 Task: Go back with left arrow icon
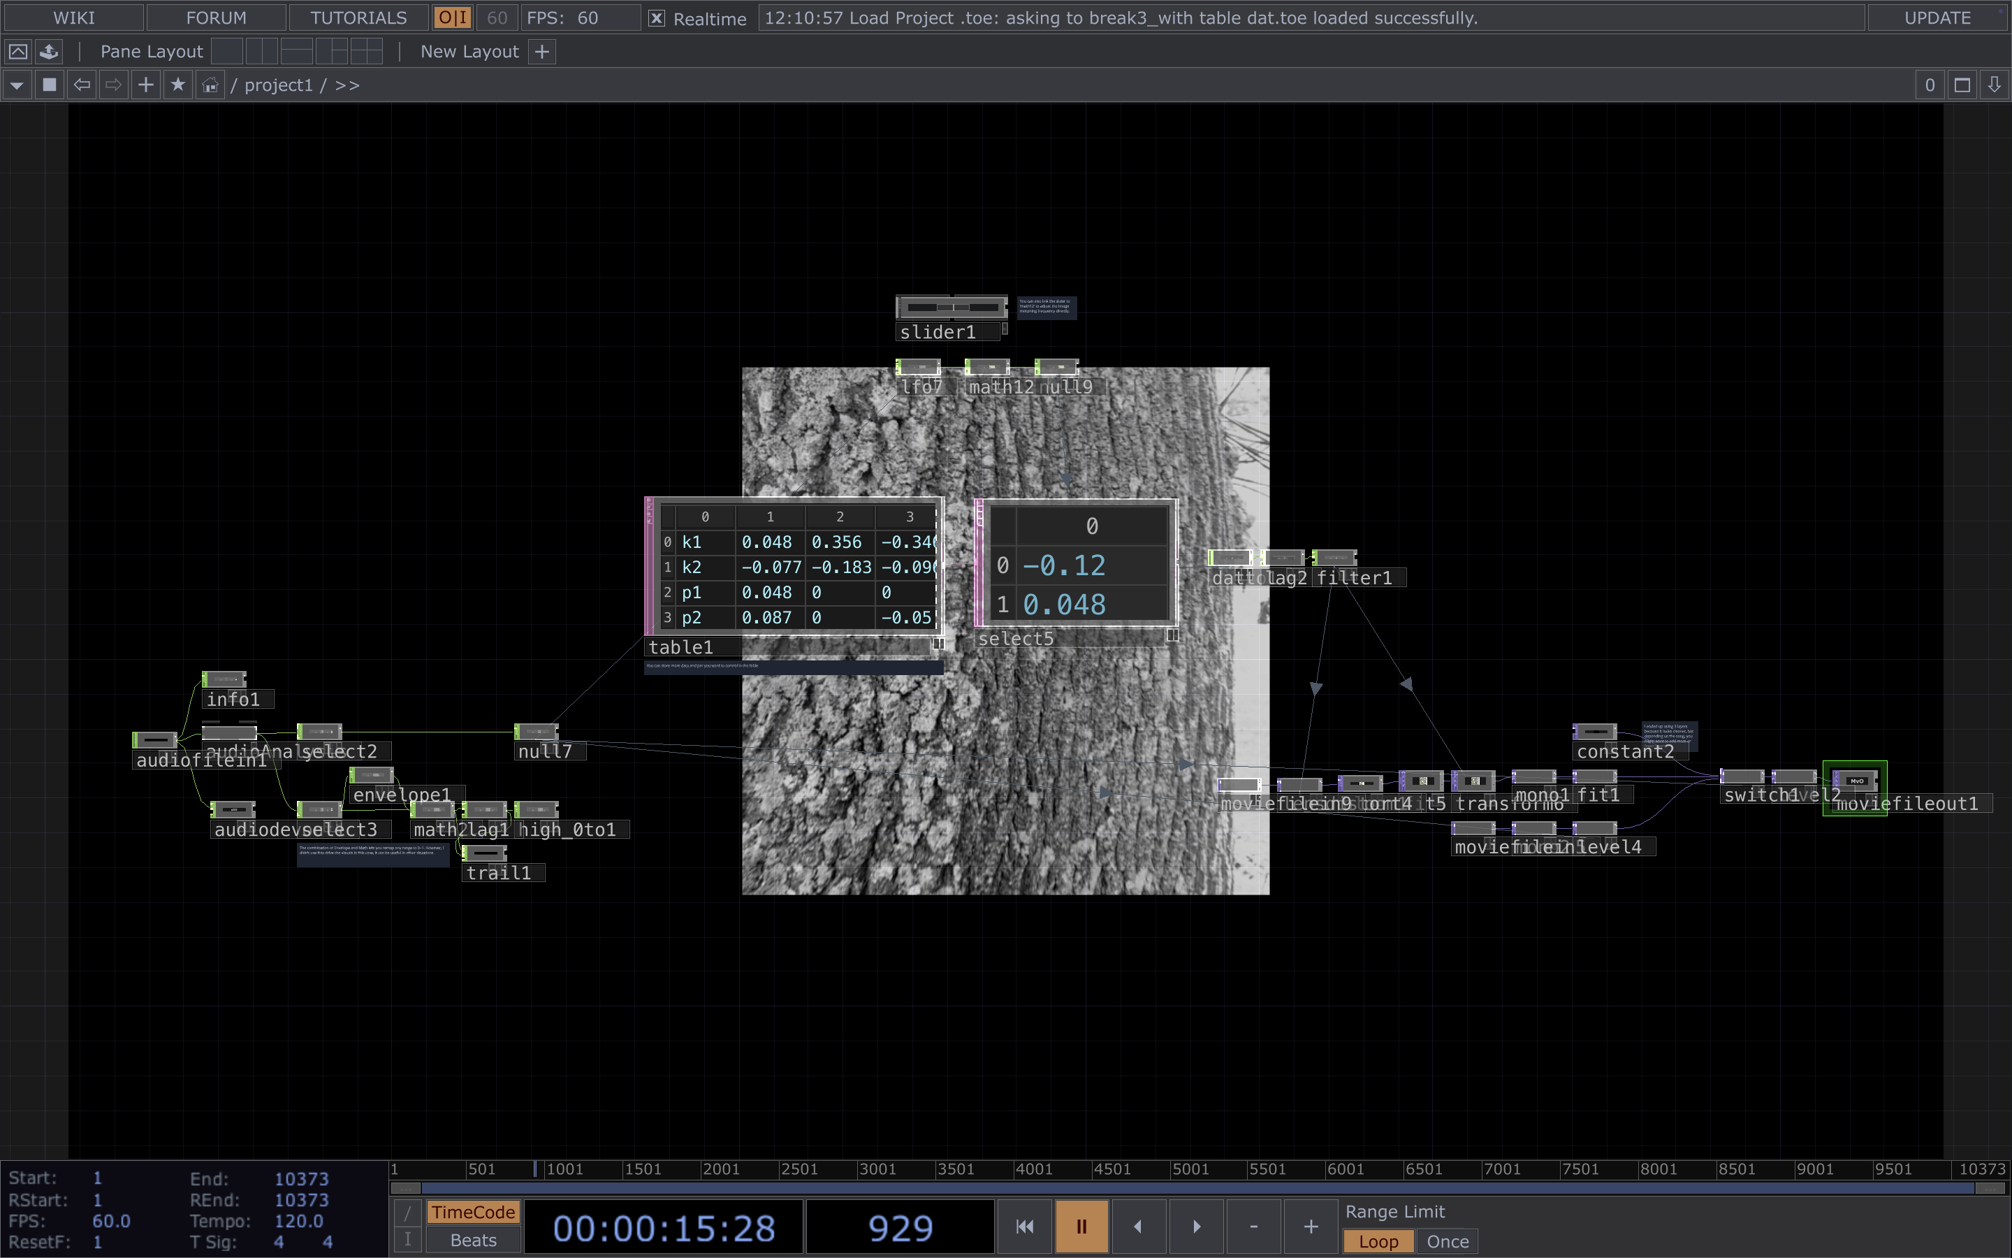[x=82, y=85]
